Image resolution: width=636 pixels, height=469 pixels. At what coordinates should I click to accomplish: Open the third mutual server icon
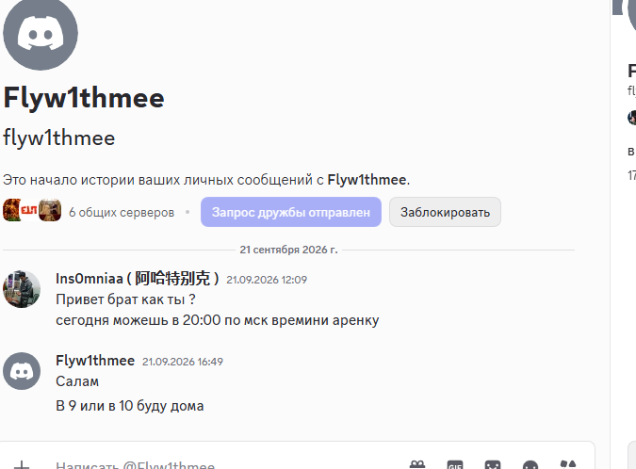(x=50, y=210)
